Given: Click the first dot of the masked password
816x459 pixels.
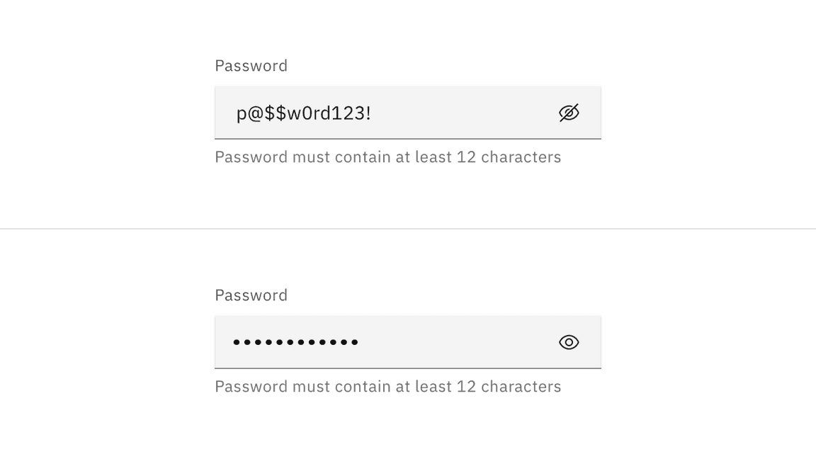Looking at the screenshot, I should pos(237,342).
